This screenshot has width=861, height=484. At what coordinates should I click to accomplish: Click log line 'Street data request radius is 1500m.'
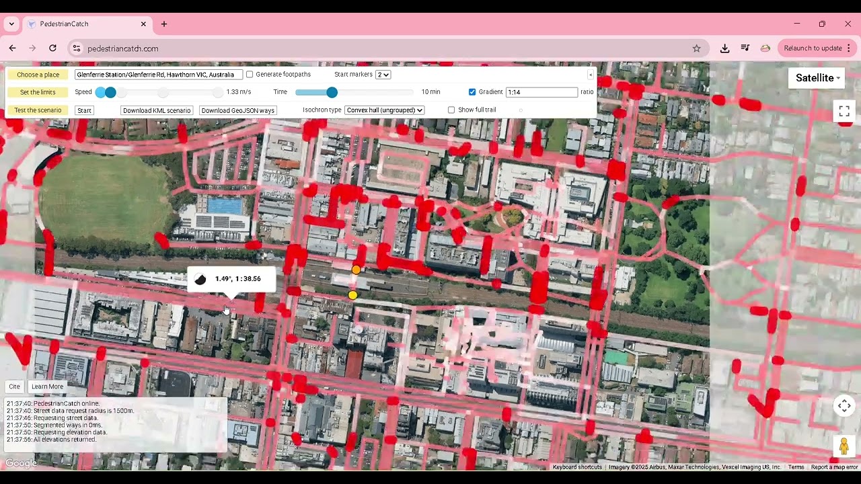(71, 411)
